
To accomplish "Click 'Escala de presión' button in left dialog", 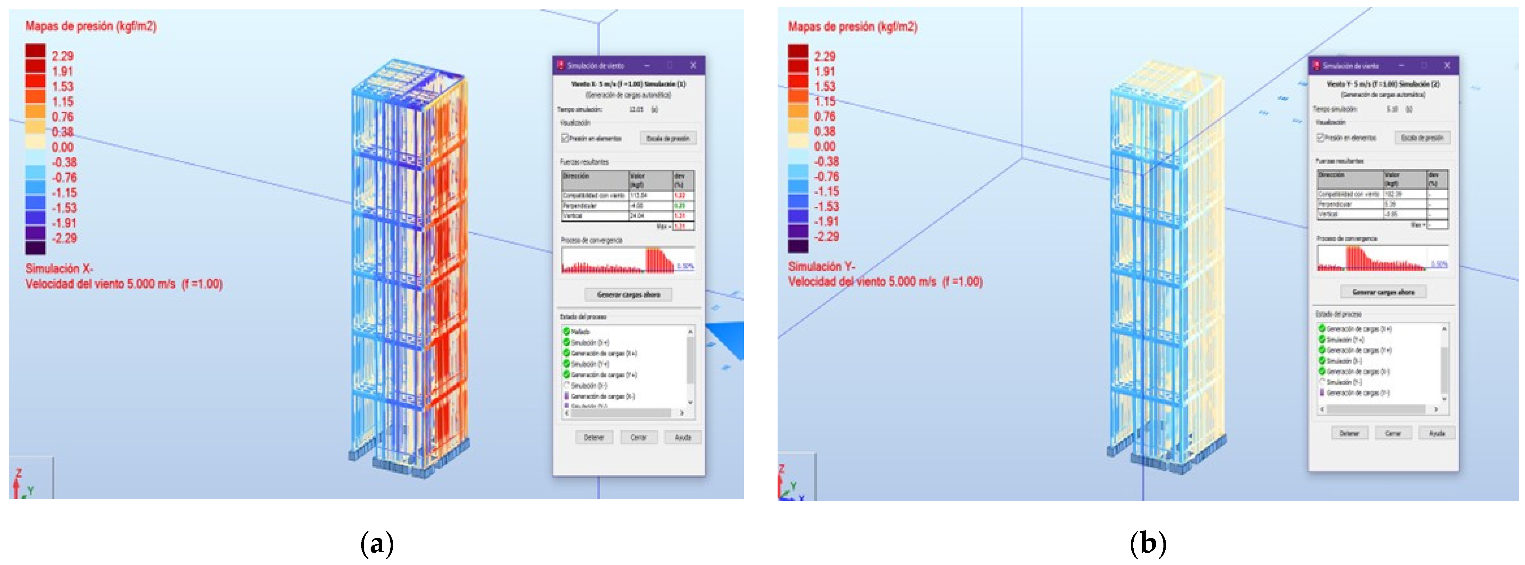I will tap(668, 138).
